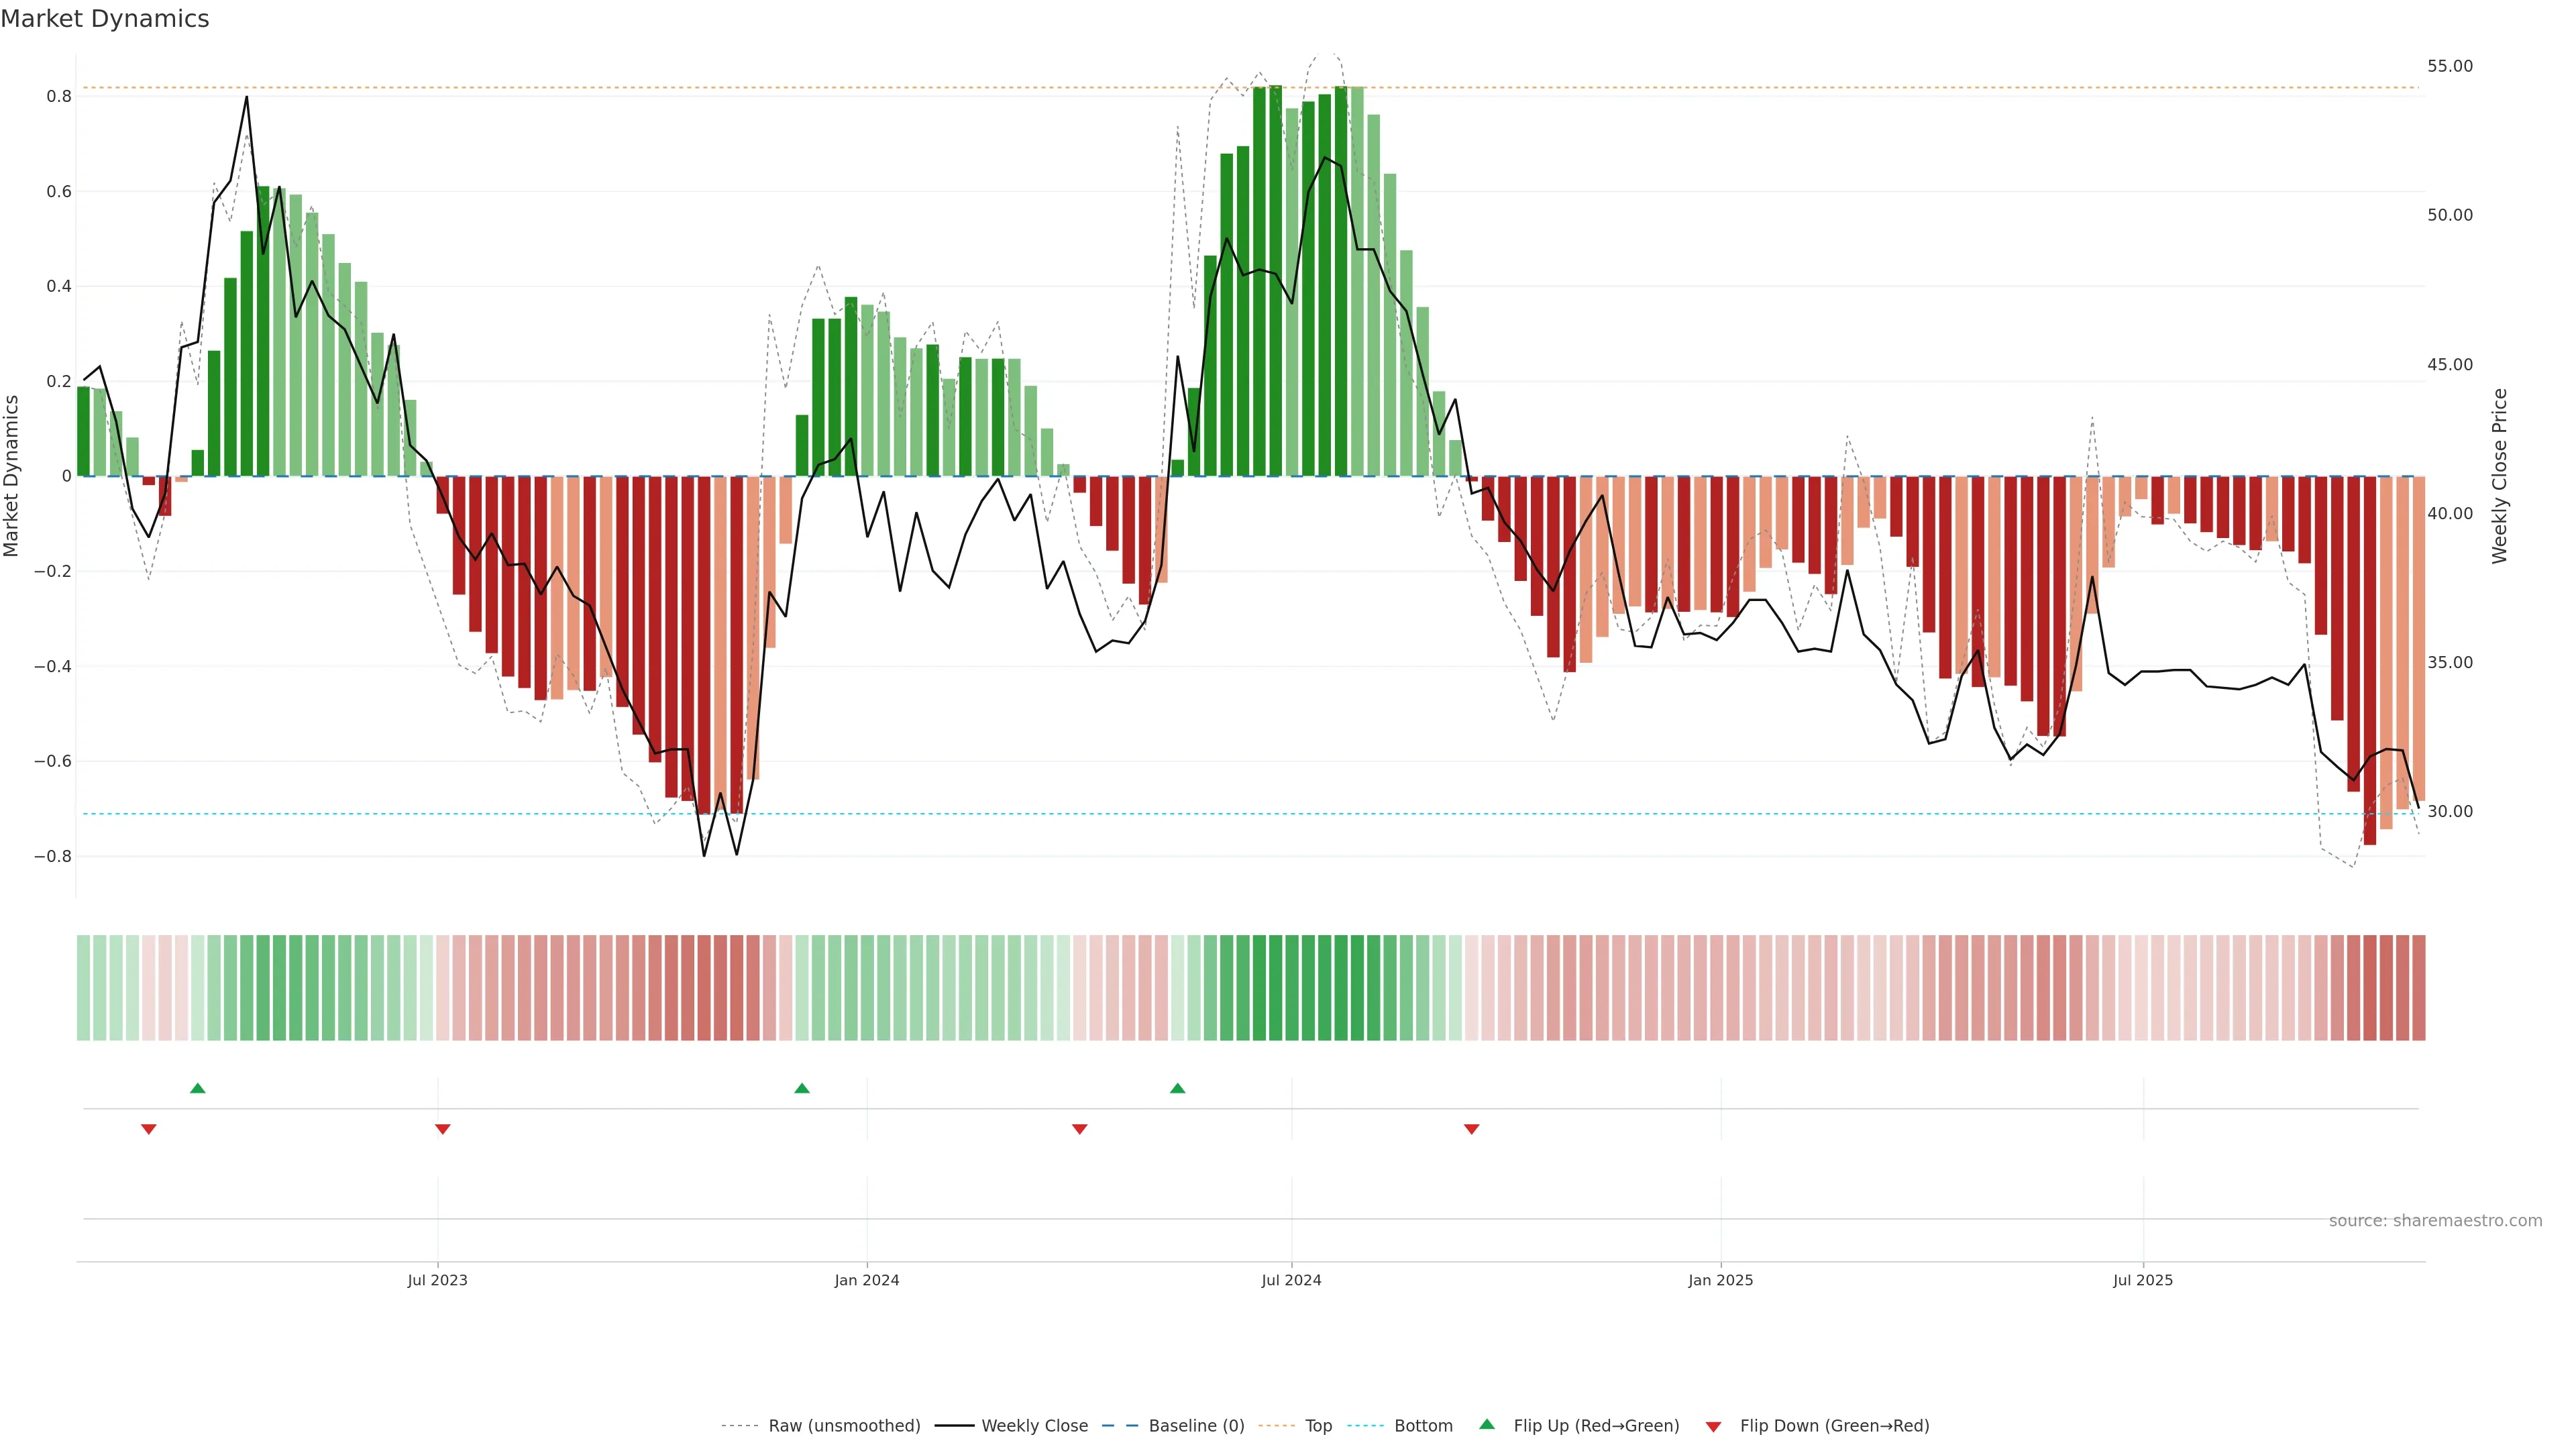Click the red triangle icon in the legend

[x=1713, y=1426]
